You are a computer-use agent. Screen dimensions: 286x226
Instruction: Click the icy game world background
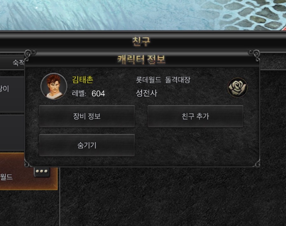(143, 15)
